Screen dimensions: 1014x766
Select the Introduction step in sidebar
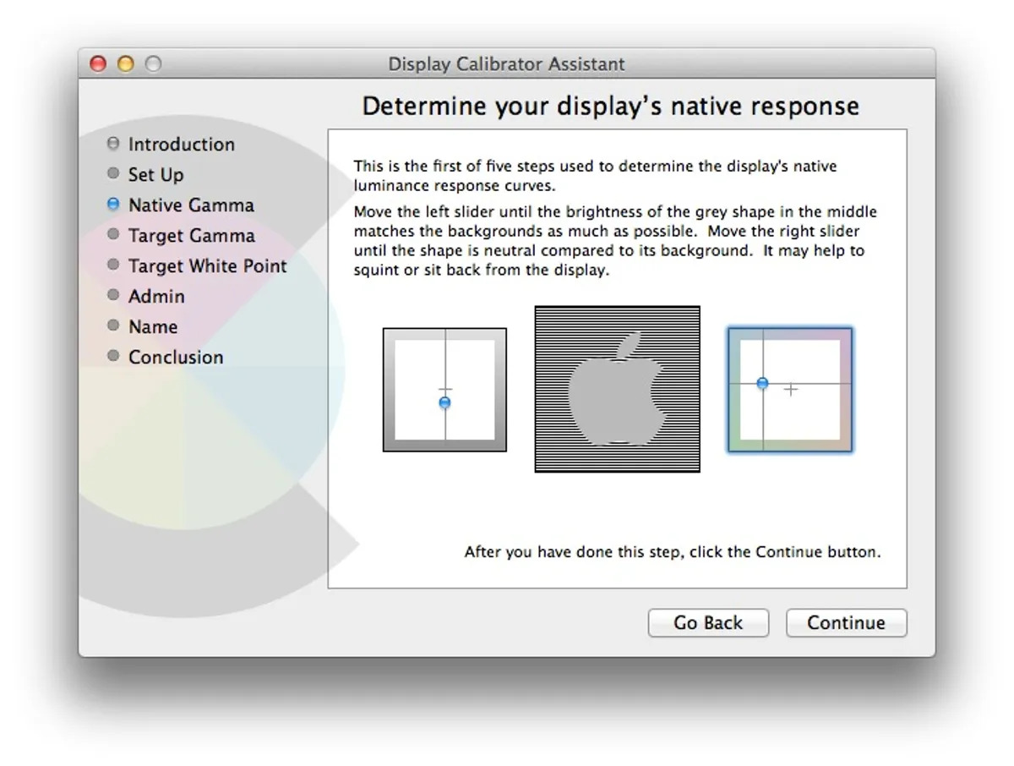coord(182,145)
